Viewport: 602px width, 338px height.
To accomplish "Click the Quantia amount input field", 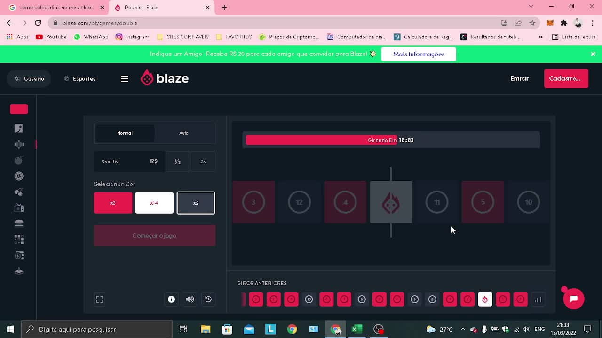I will pyautogui.click(x=129, y=161).
